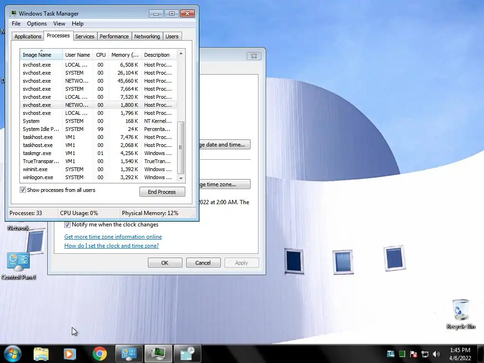Click the process list scroll up arrow
Screen dimensions: 484x363
click(x=181, y=53)
